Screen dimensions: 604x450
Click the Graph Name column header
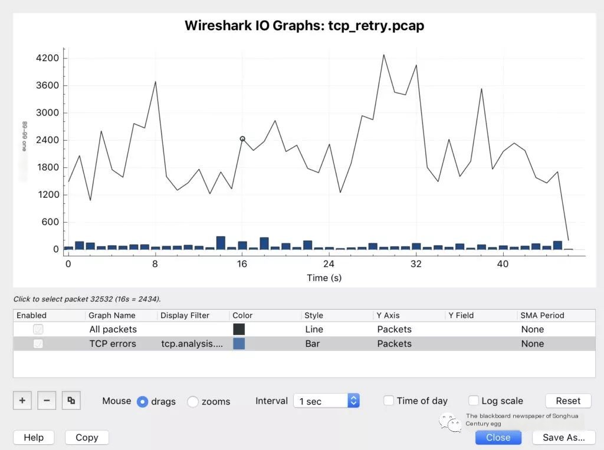(x=111, y=315)
